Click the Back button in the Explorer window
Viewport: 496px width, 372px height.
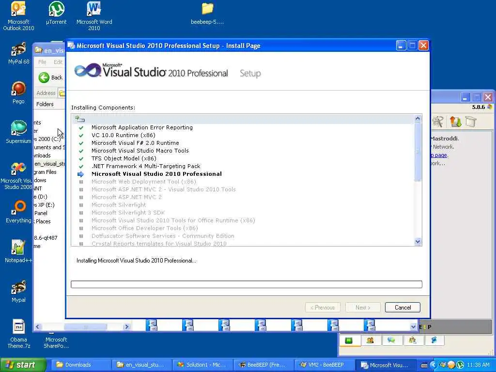click(x=50, y=77)
